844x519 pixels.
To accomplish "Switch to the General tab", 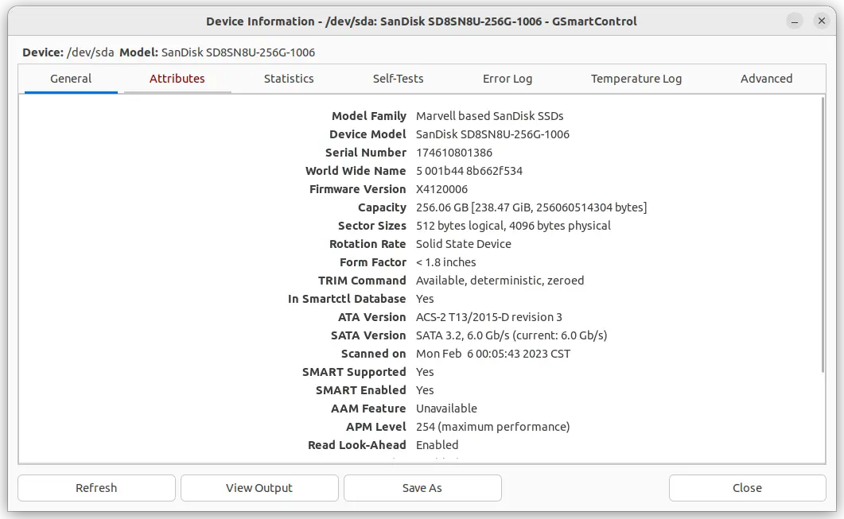I will tap(71, 79).
